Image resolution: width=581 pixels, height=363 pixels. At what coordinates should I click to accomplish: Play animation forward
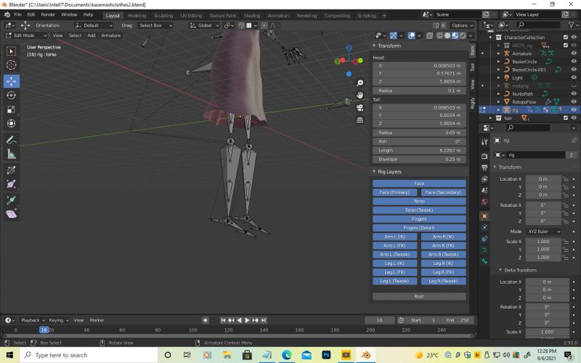pyautogui.click(x=247, y=320)
